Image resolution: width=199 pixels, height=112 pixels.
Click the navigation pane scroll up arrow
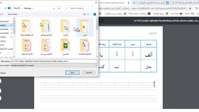(14, 18)
